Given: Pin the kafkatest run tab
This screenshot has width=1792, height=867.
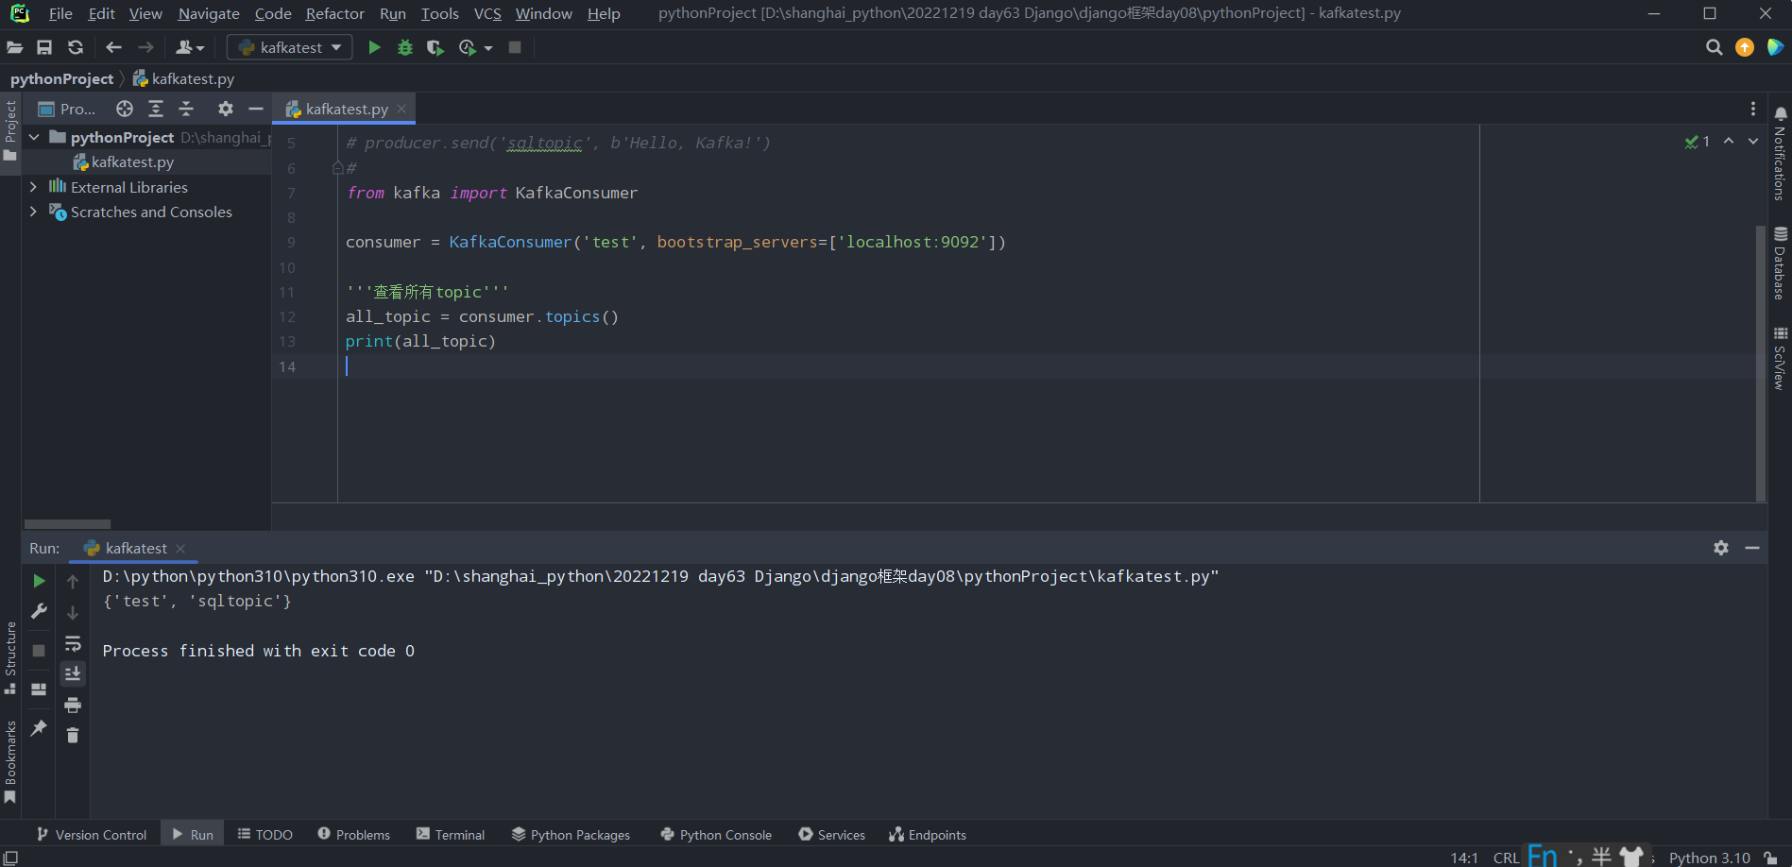Looking at the screenshot, I should point(39,727).
